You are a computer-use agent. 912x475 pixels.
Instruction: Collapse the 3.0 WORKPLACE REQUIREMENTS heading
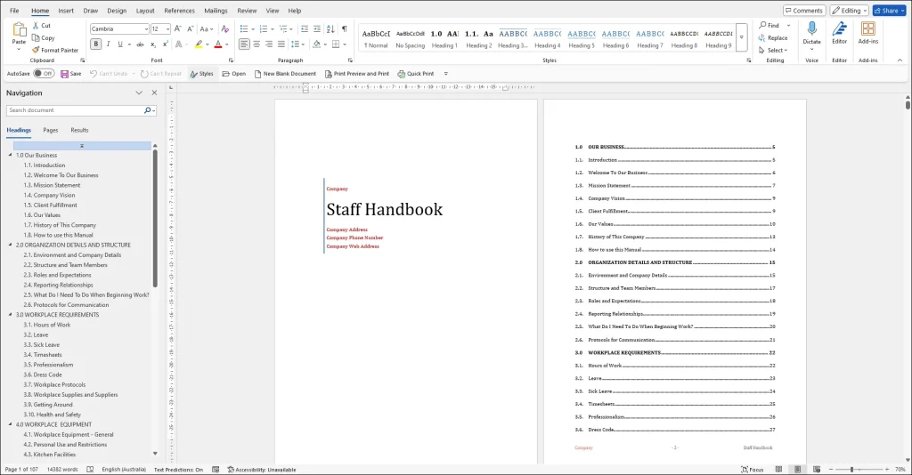click(x=10, y=315)
